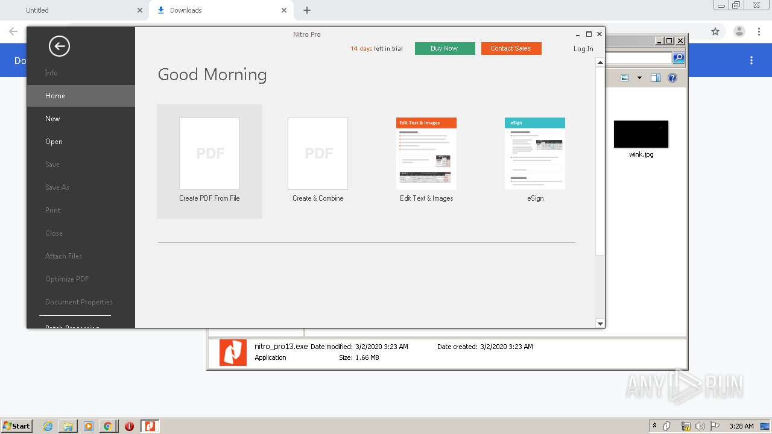Open the Explorer view options dropdown arrow
This screenshot has height=434, width=772.
pos(639,78)
